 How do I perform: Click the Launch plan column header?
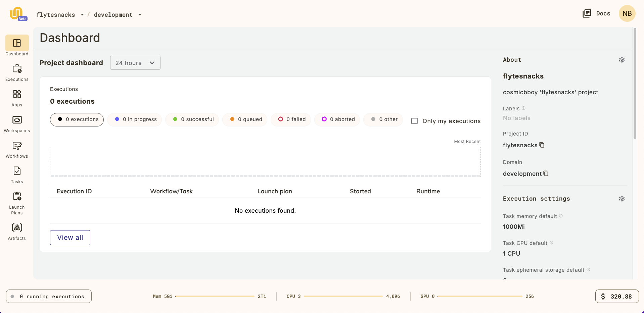pos(275,191)
